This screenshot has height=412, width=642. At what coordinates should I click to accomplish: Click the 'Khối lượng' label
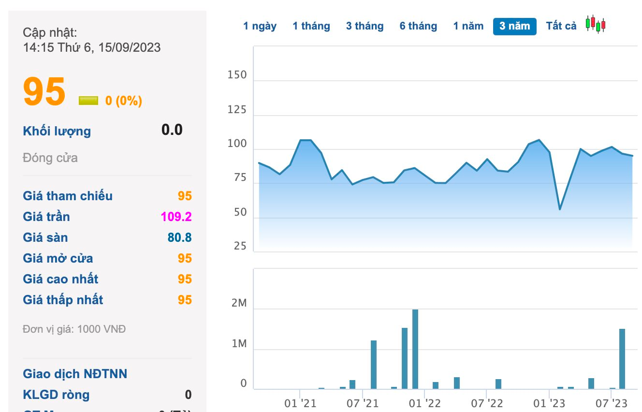[57, 131]
